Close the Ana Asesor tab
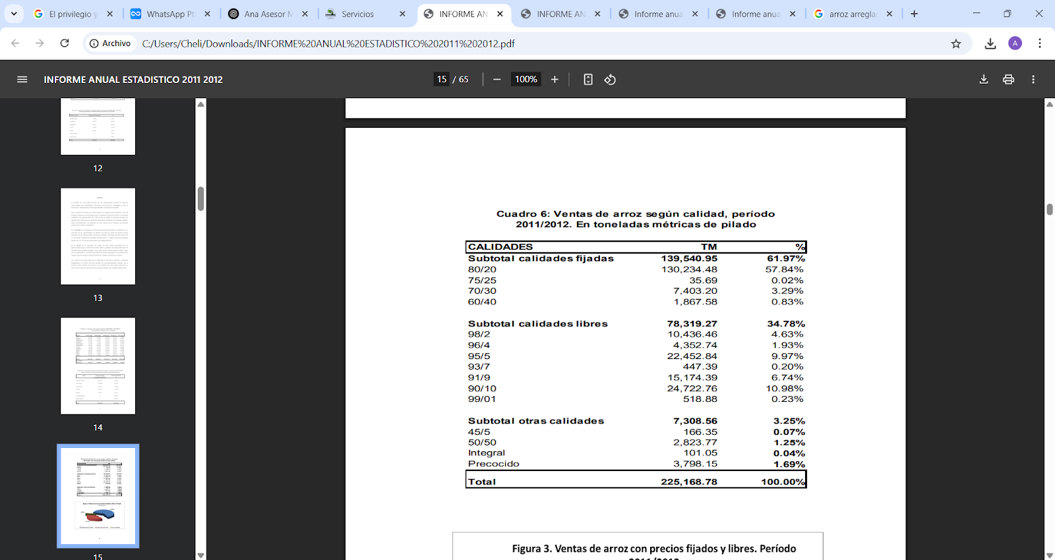Image resolution: width=1055 pixels, height=560 pixels. click(305, 14)
